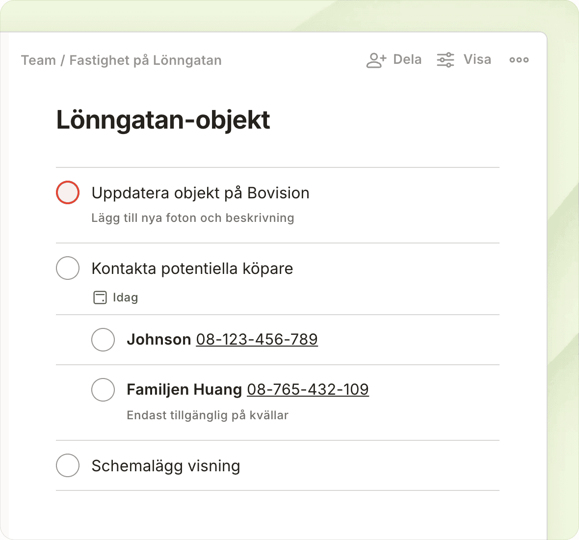Click the Dela share button label
This screenshot has width=579, height=540.
point(407,59)
